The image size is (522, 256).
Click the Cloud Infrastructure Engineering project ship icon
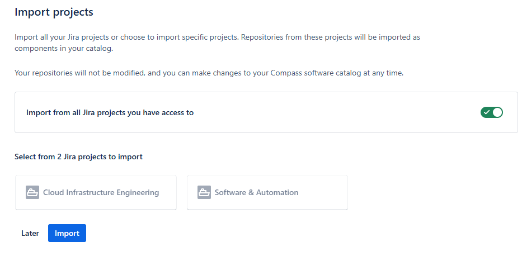point(32,192)
